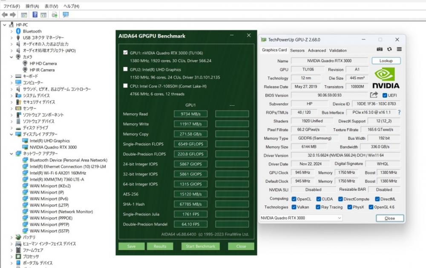Open the ヘルプ(H) menu
This screenshot has width=426, height=268.
71,6
